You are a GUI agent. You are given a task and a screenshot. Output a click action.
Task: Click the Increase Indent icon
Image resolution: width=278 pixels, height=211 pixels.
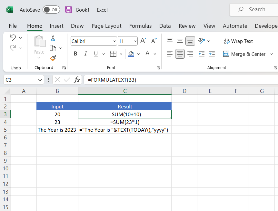[212, 54]
